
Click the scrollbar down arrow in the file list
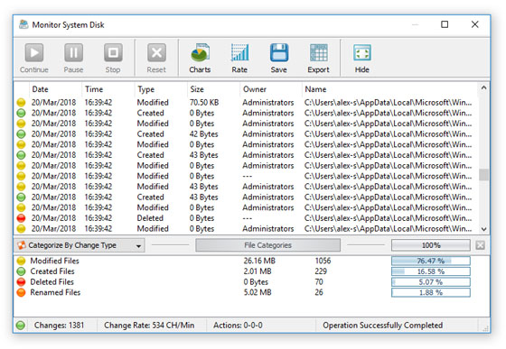[x=483, y=229]
